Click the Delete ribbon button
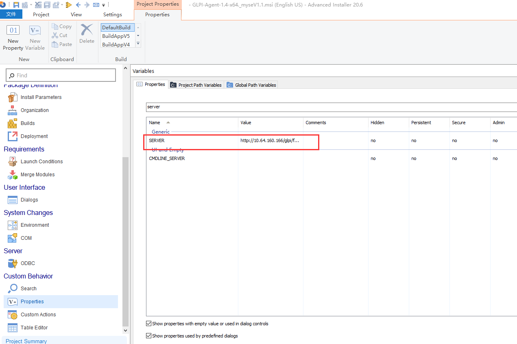The width and height of the screenshot is (517, 344). 87,33
